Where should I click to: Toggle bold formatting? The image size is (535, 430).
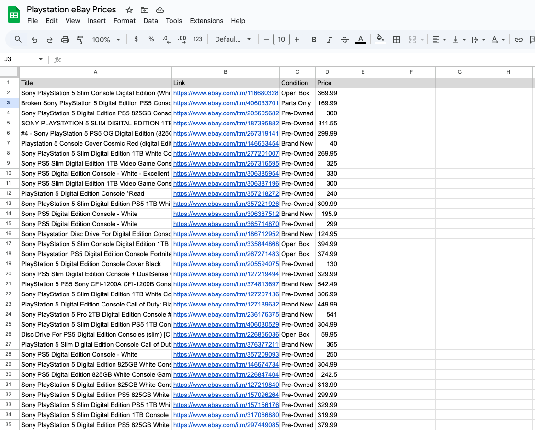click(314, 40)
